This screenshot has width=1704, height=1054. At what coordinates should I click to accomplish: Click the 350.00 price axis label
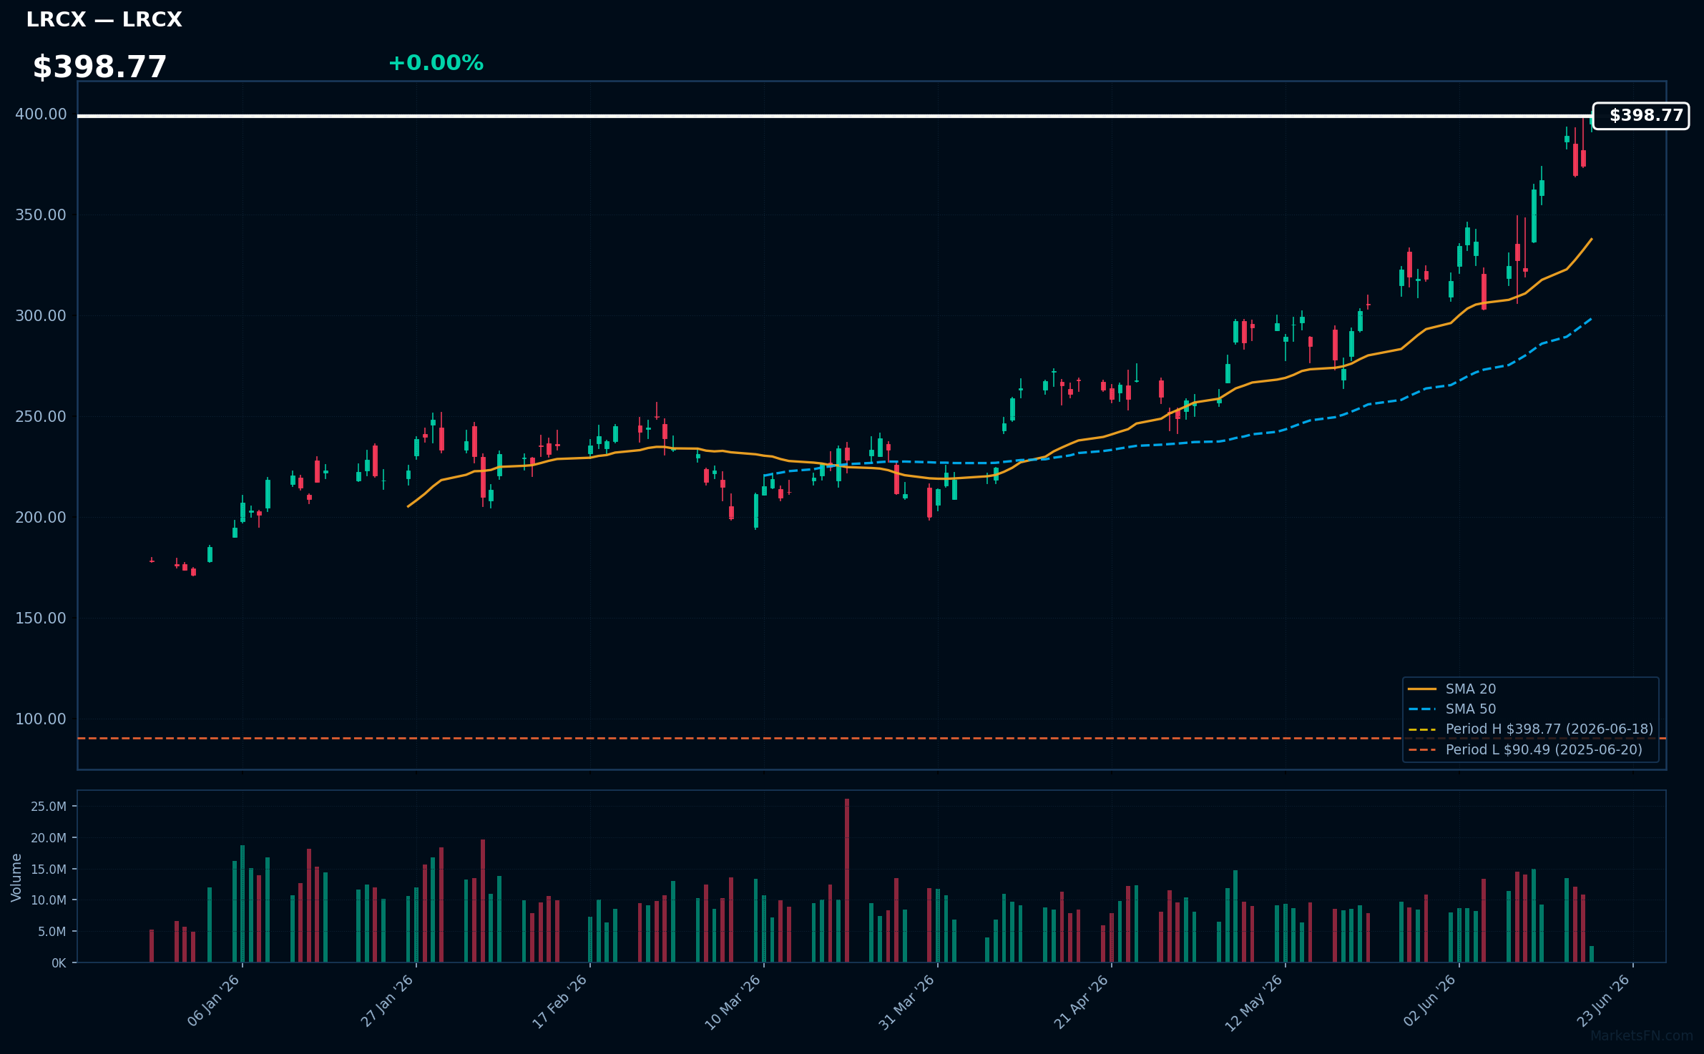(x=41, y=215)
